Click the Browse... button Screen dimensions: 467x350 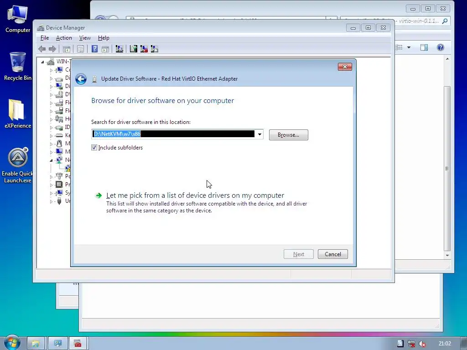(x=288, y=135)
